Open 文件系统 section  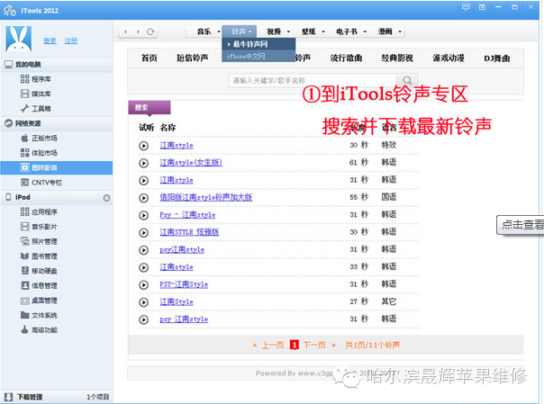point(40,315)
